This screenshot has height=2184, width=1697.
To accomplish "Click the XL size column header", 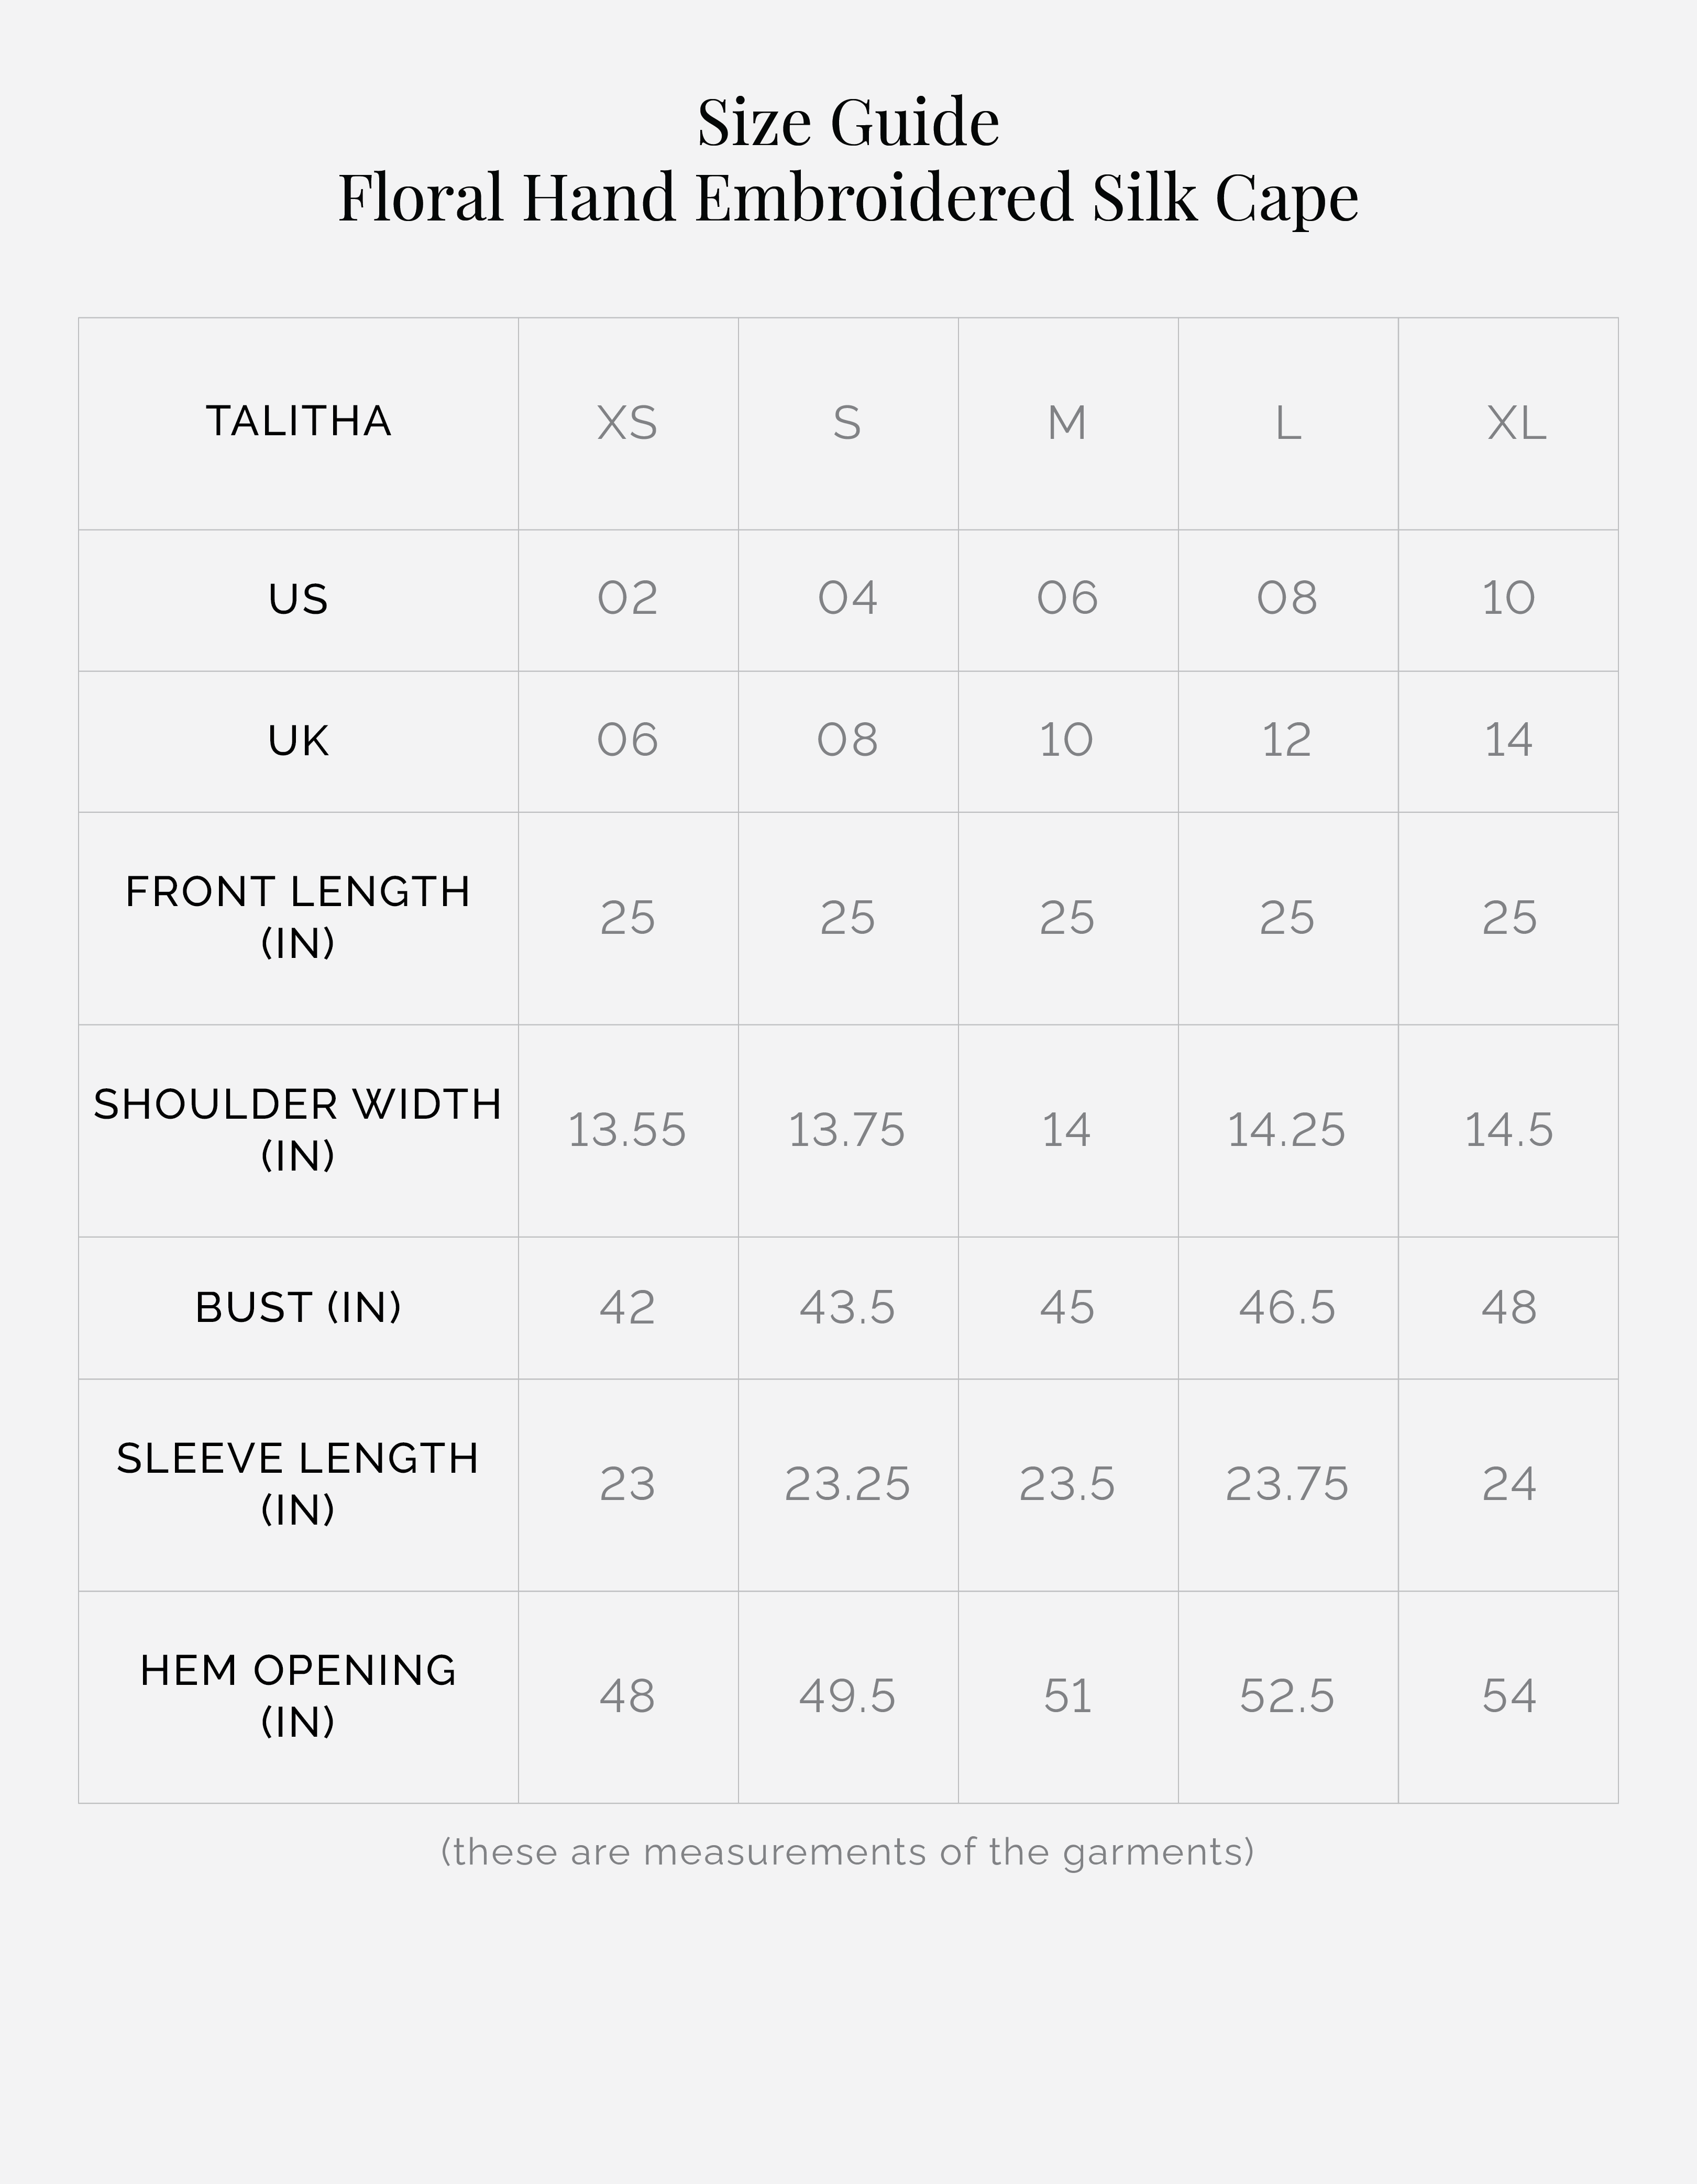I will 1516,423.
